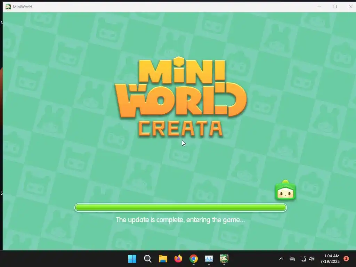Maximize the MiniWorld window
Screen dimensions: 356x267
coord(335,7)
